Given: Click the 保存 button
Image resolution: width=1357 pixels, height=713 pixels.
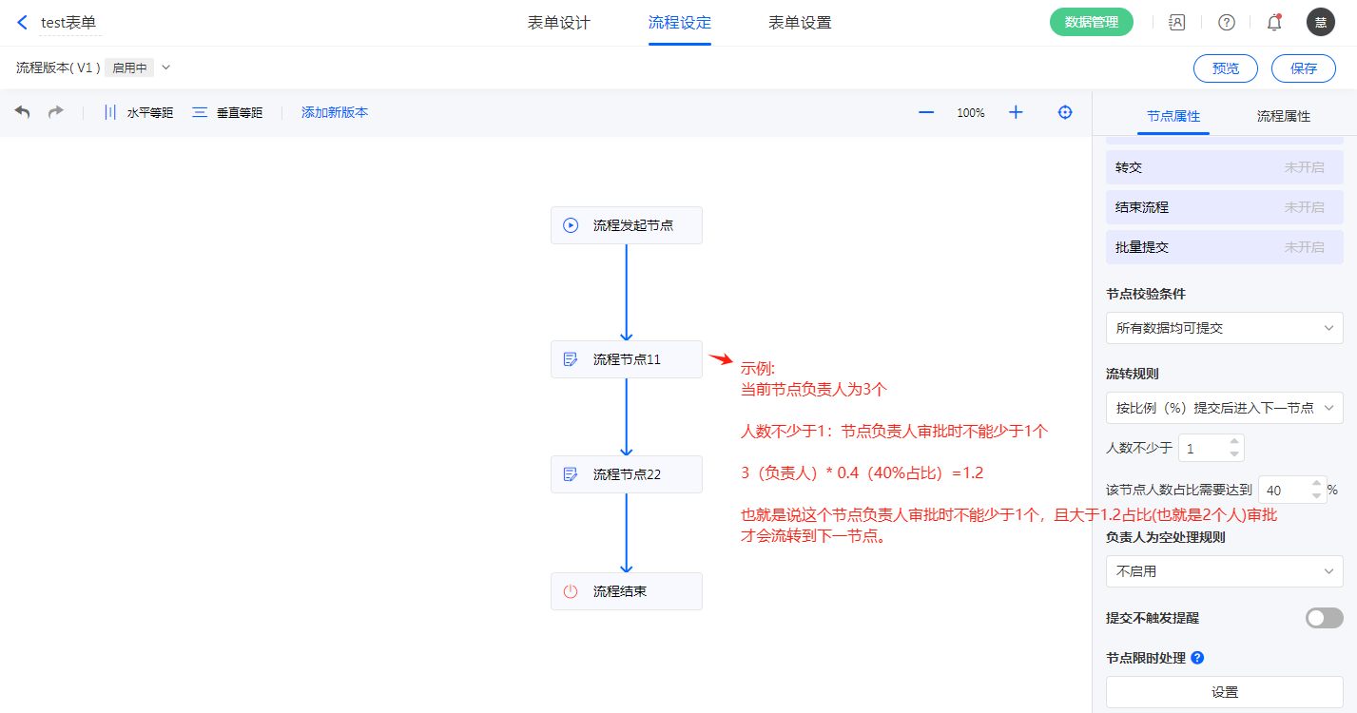Looking at the screenshot, I should pyautogui.click(x=1304, y=68).
